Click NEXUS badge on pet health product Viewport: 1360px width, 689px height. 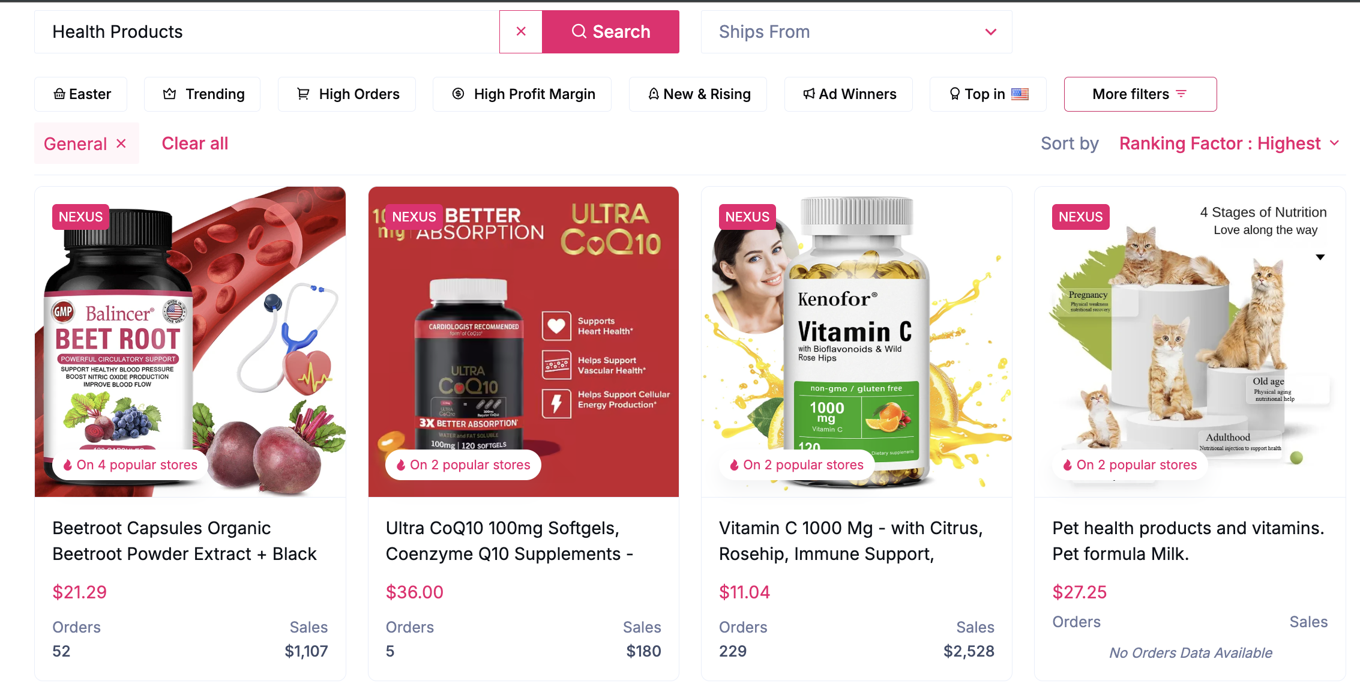click(x=1080, y=217)
